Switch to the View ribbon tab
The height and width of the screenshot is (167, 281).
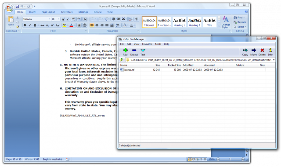pos(110,12)
